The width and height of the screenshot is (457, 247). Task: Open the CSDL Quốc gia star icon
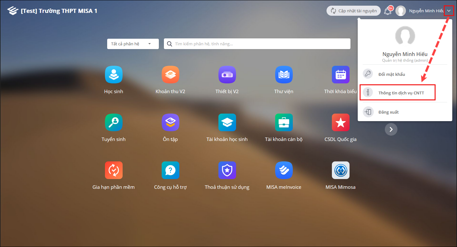pyautogui.click(x=340, y=122)
